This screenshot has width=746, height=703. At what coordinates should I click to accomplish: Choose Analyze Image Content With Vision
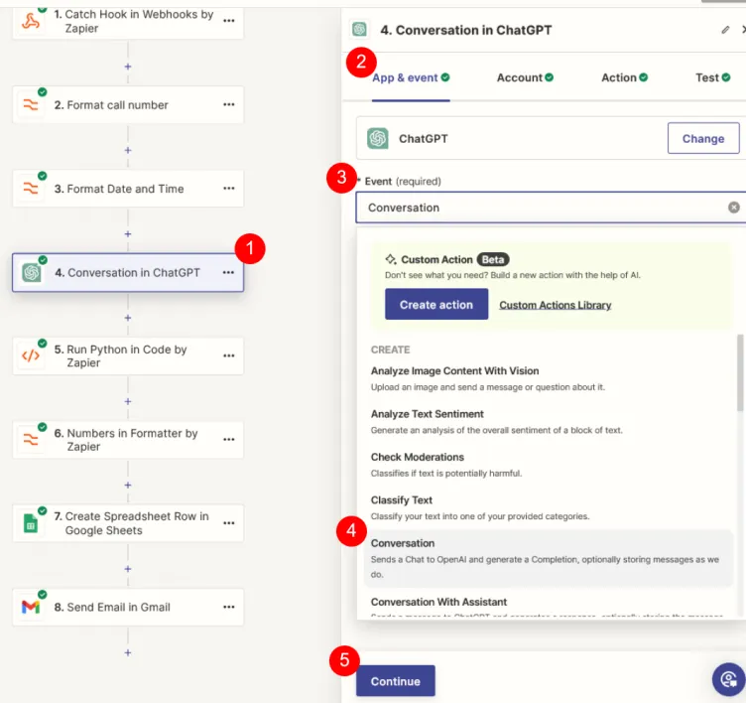point(548,378)
